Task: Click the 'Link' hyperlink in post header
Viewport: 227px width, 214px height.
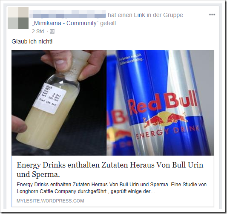Action: click(139, 15)
